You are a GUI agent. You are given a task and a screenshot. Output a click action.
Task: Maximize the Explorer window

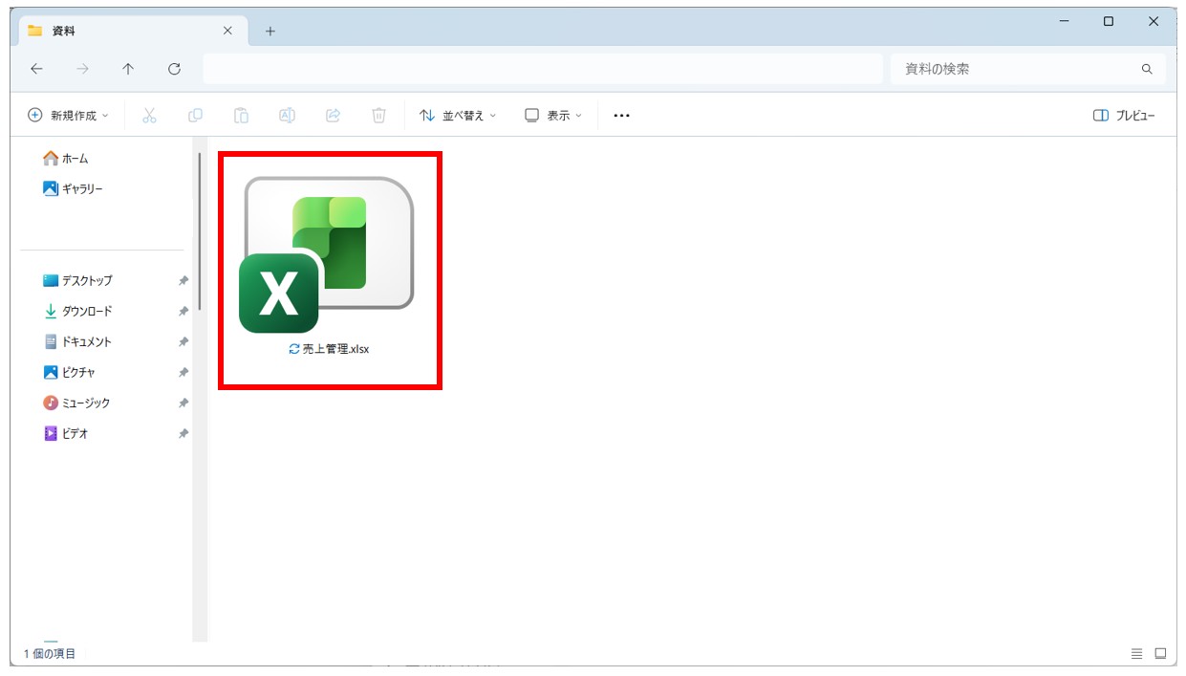[x=1109, y=21]
